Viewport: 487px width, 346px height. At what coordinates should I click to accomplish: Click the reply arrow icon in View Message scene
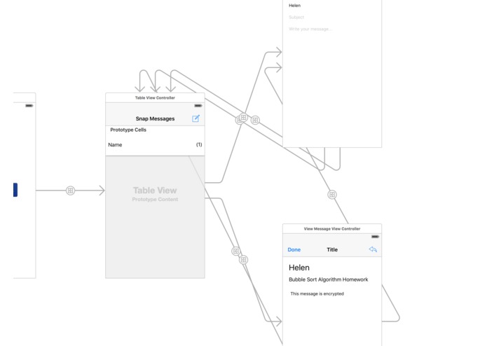tap(373, 249)
